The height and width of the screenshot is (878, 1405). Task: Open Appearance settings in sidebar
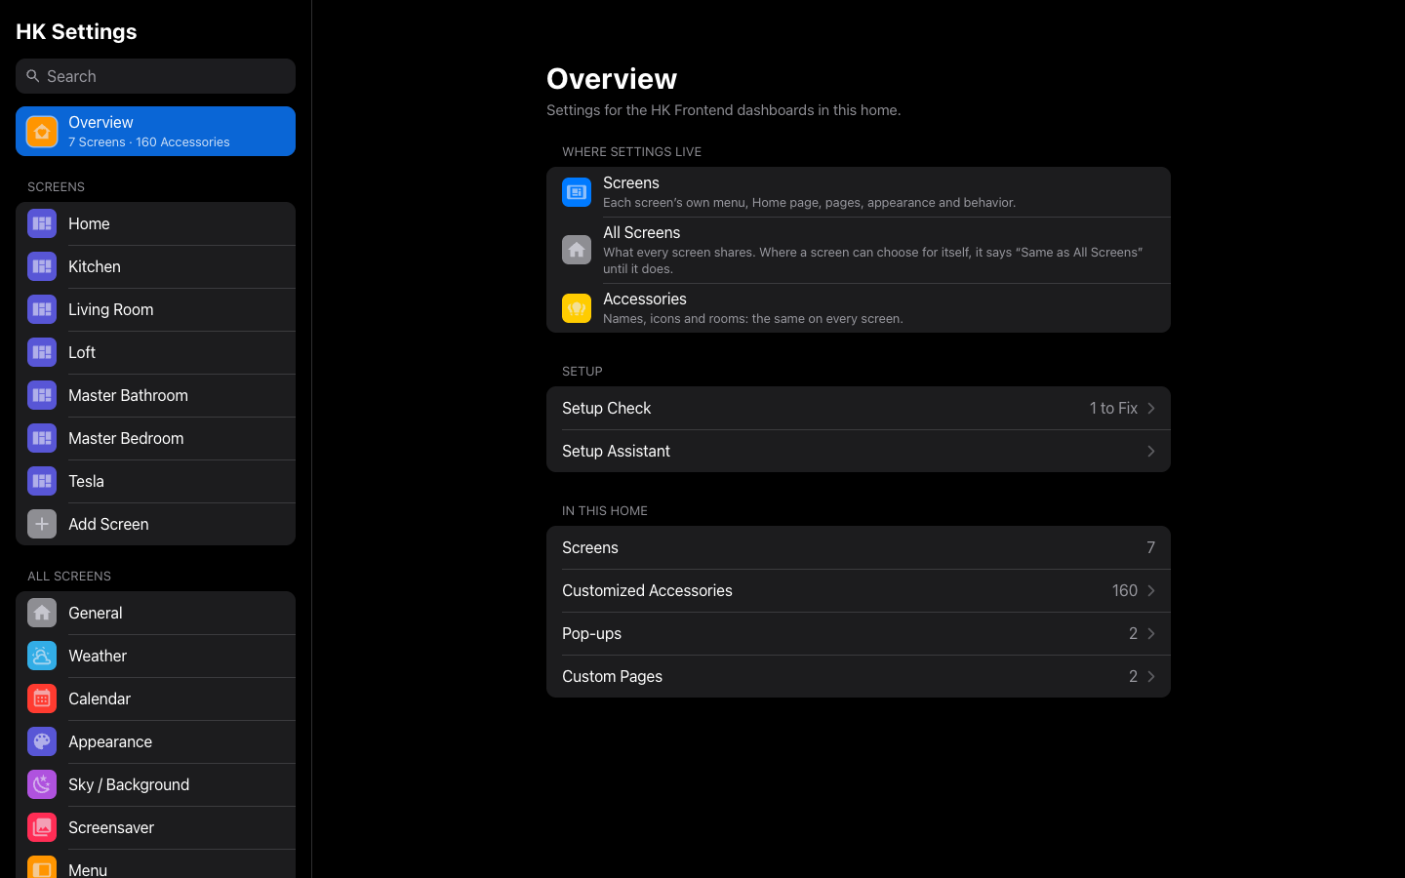click(155, 741)
